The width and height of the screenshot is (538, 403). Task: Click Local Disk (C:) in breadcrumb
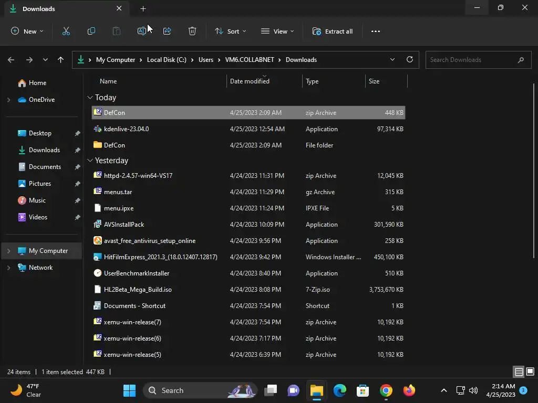pyautogui.click(x=167, y=60)
